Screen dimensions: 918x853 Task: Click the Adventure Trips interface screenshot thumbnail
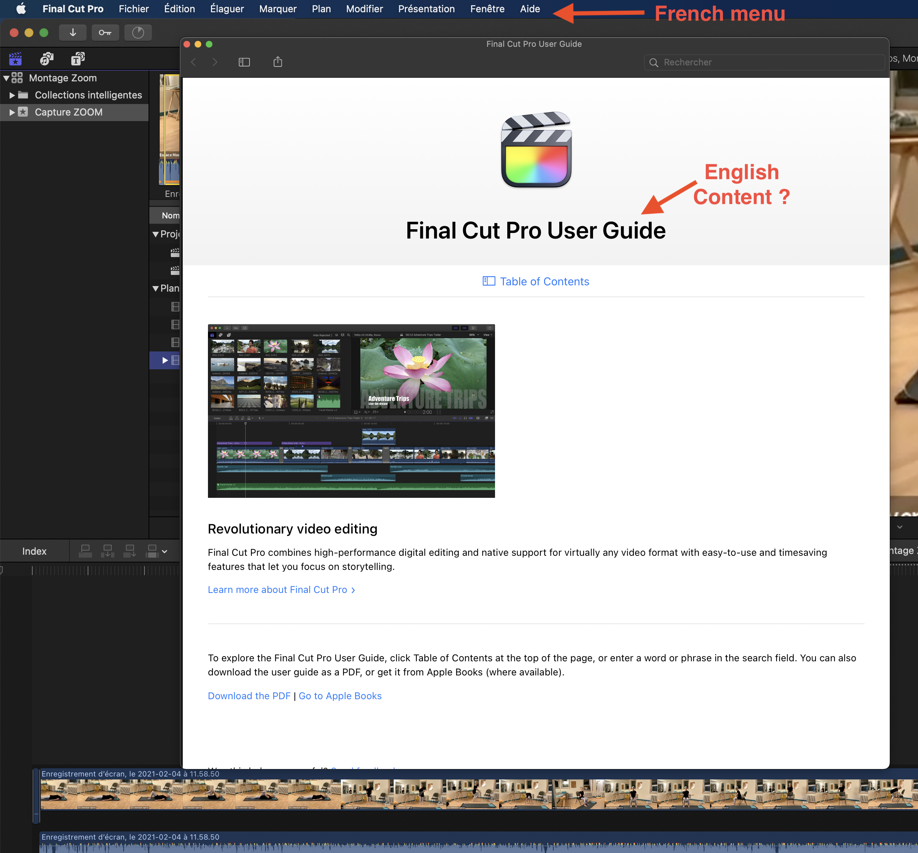pos(351,411)
